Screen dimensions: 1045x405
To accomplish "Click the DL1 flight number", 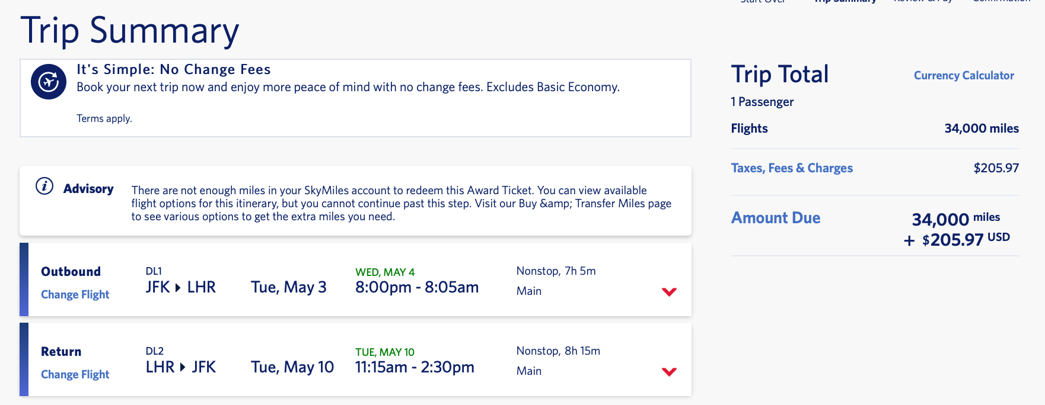I will click(x=154, y=271).
